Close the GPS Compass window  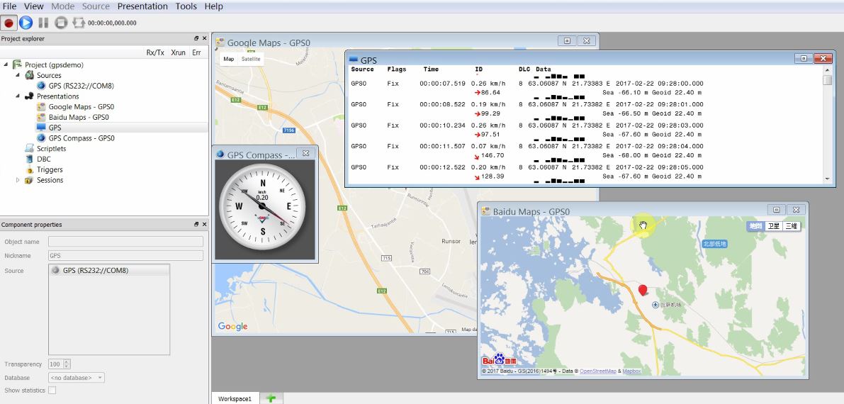[x=305, y=153]
